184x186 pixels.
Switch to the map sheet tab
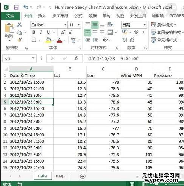pos(60,176)
